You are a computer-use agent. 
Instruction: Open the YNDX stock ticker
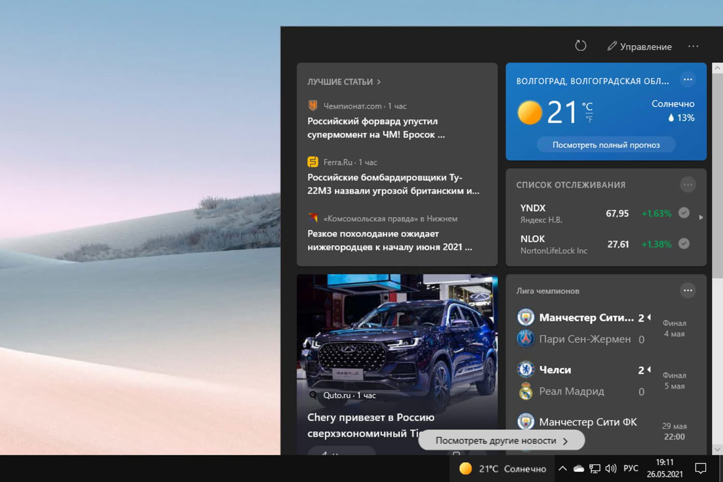(533, 208)
